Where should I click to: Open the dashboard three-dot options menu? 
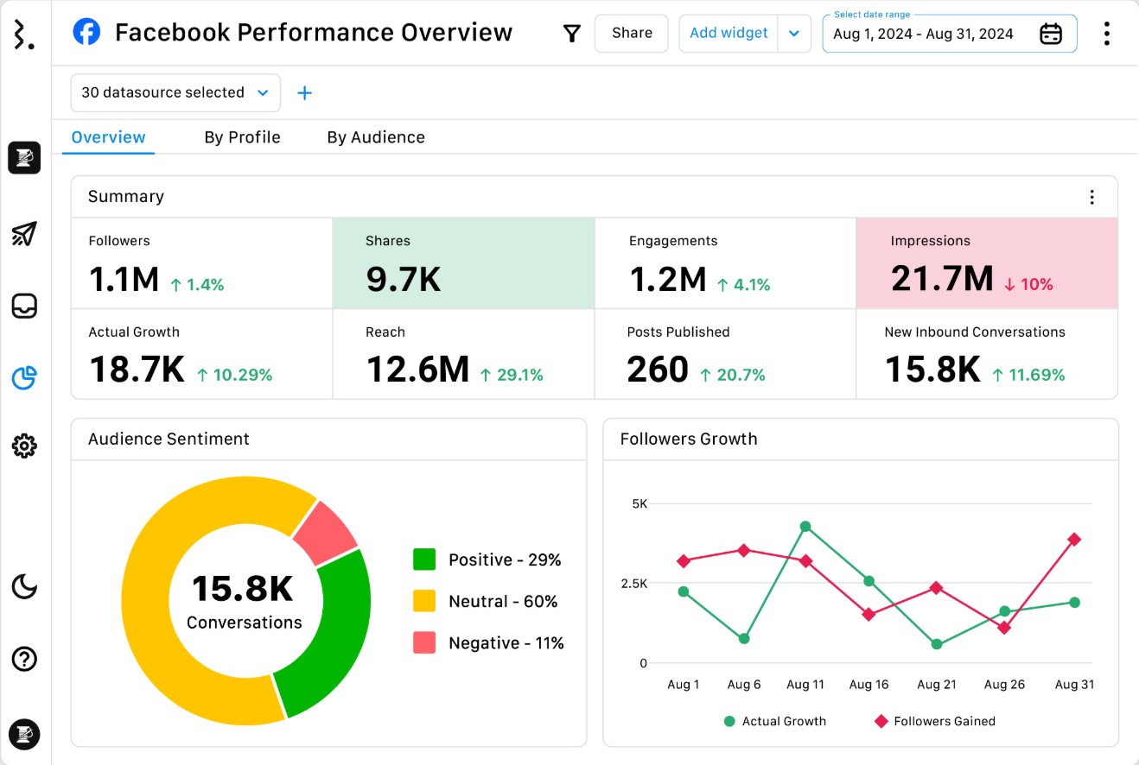pos(1106,34)
